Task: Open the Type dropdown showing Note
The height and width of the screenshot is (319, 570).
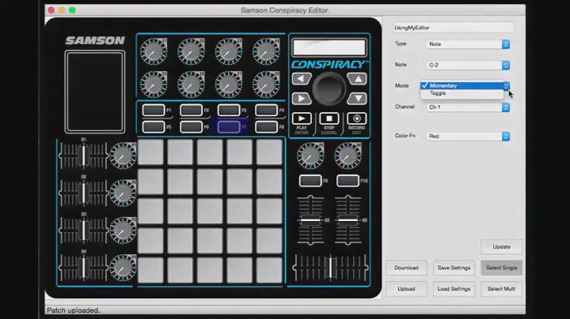Action: pyautogui.click(x=467, y=44)
